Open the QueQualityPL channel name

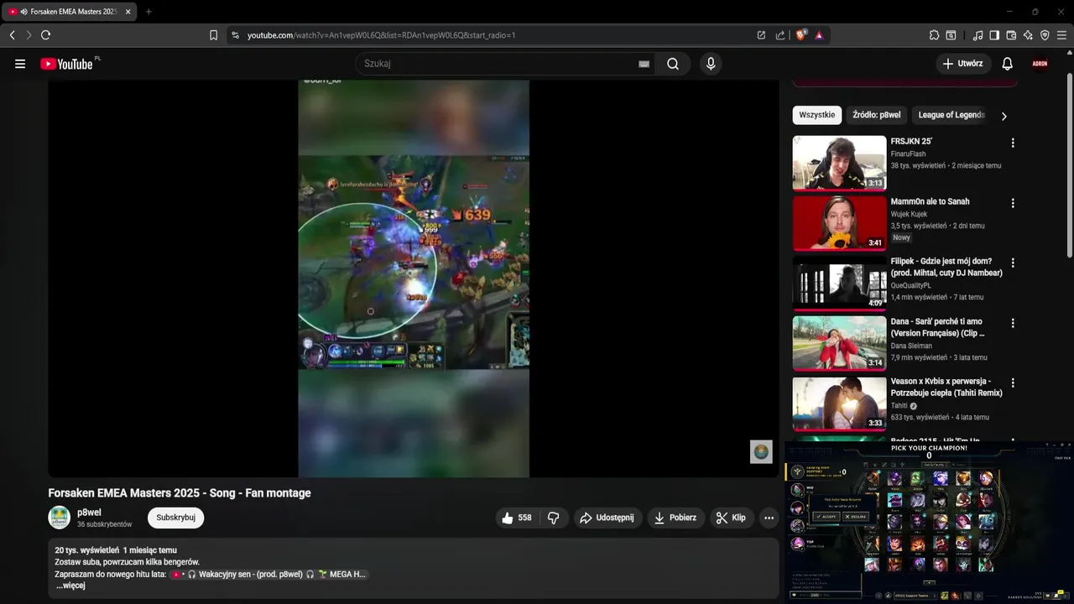tap(911, 285)
